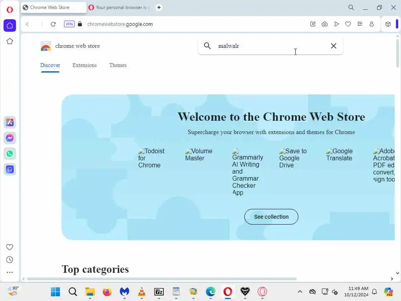Open Volume Master extension
401x301 pixels.
pyautogui.click(x=199, y=154)
